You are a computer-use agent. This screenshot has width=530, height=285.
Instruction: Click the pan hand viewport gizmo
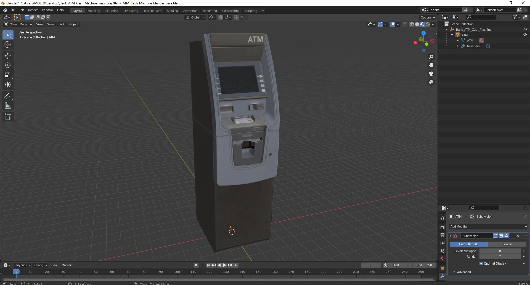431,65
